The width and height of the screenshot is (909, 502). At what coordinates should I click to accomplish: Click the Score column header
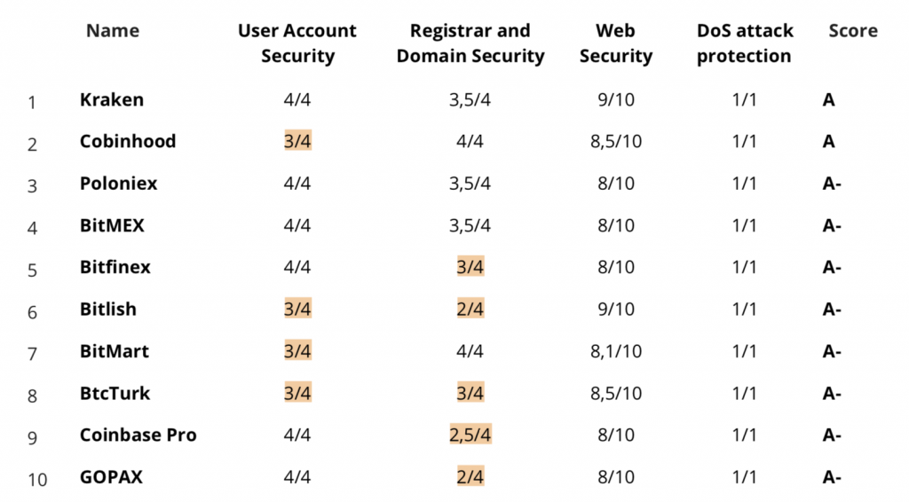tap(853, 30)
